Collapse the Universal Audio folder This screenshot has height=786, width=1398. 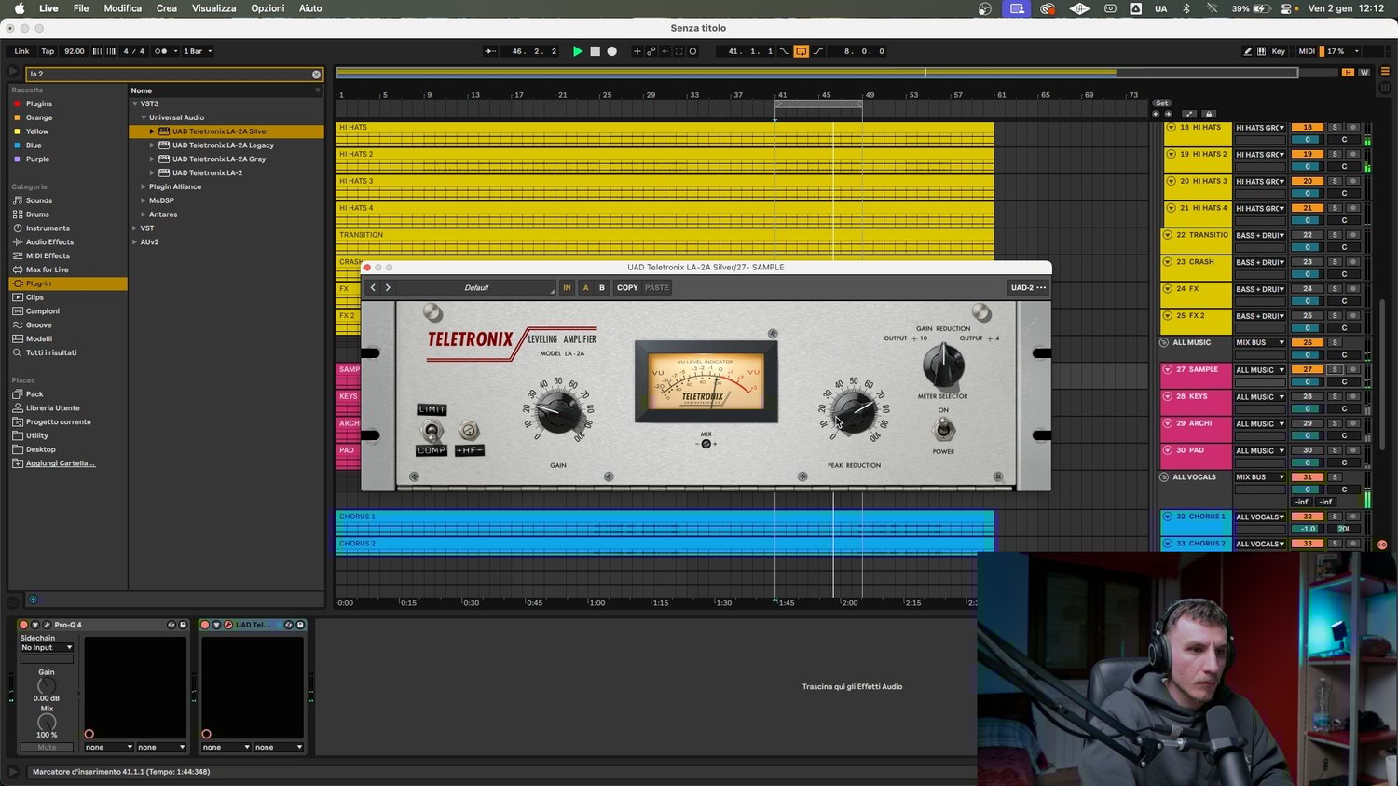pyautogui.click(x=144, y=117)
